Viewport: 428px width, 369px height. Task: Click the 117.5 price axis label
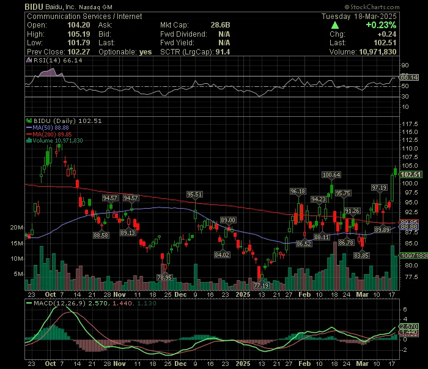(410, 124)
